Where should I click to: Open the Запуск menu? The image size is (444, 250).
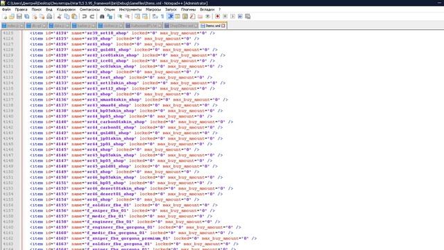point(171,9)
